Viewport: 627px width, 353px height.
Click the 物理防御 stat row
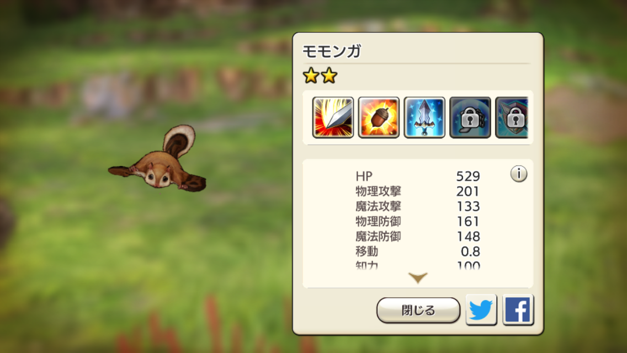(x=418, y=221)
